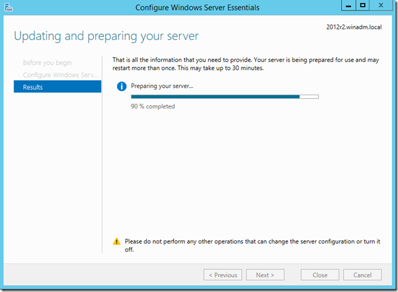Click the Server Essentials app icon in title bar
The height and width of the screenshot is (292, 398).
coord(9,7)
